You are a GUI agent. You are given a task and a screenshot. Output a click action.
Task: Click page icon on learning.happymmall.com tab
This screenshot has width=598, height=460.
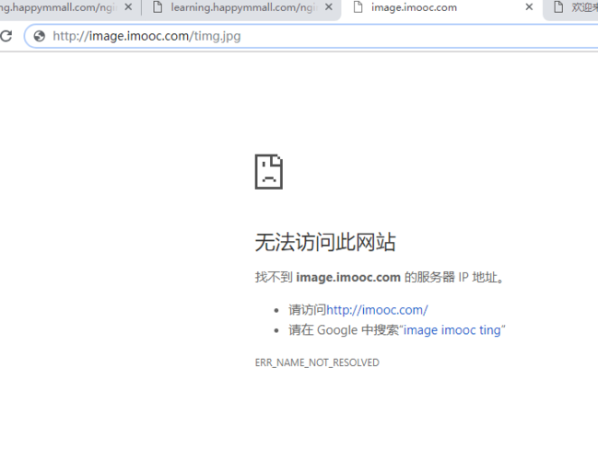click(x=158, y=6)
